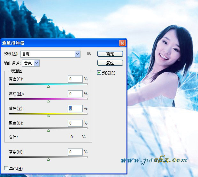Expand the 预设 preset dropdown
The image size is (198, 177).
(x=77, y=54)
